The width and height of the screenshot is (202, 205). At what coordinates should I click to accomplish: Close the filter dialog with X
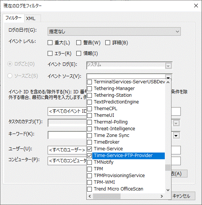click(196, 6)
